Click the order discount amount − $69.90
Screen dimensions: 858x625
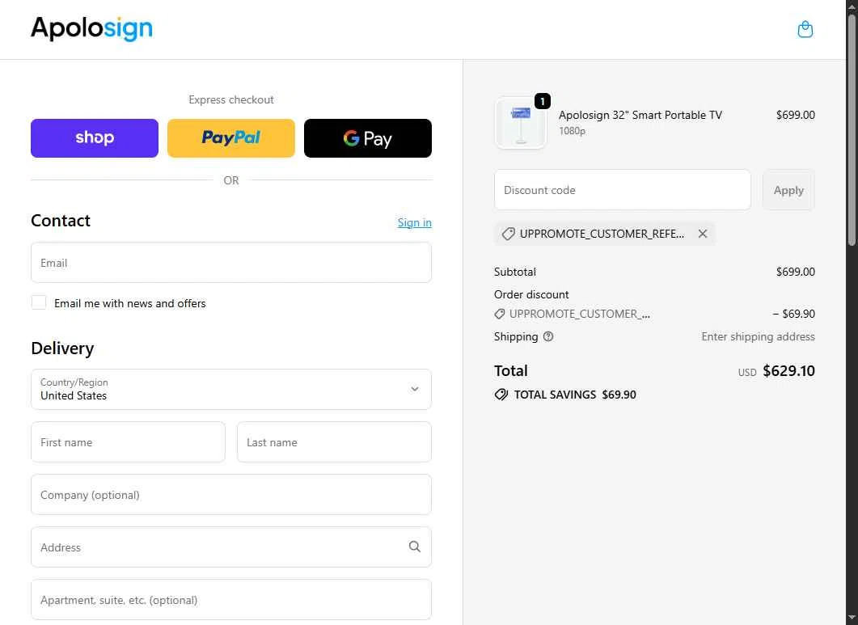pos(793,314)
